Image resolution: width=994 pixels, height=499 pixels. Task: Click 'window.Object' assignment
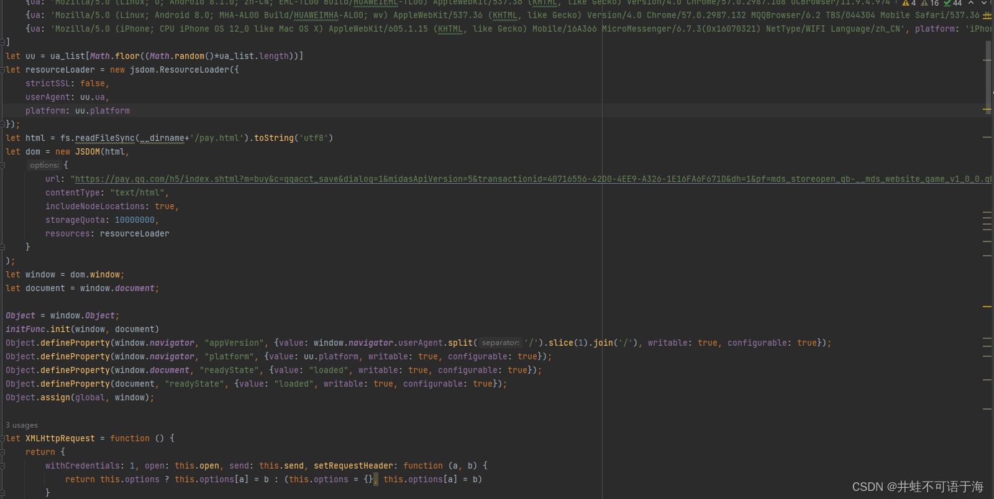(x=83, y=315)
